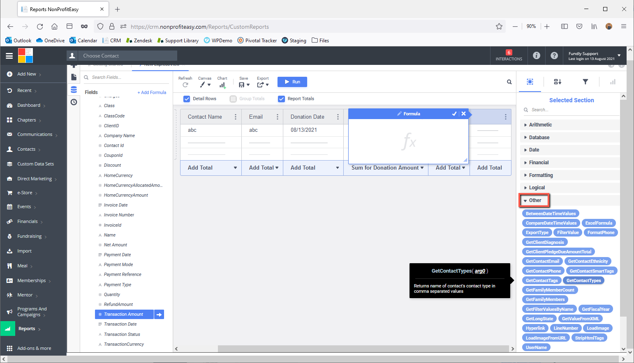Click the + Add Formula link
Viewport: 634px width, 363px height.
152,93
